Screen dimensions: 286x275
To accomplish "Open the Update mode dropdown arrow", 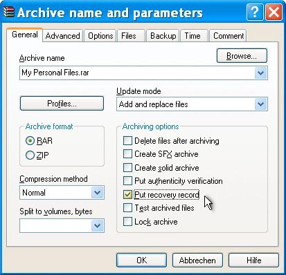I will pos(261,104).
